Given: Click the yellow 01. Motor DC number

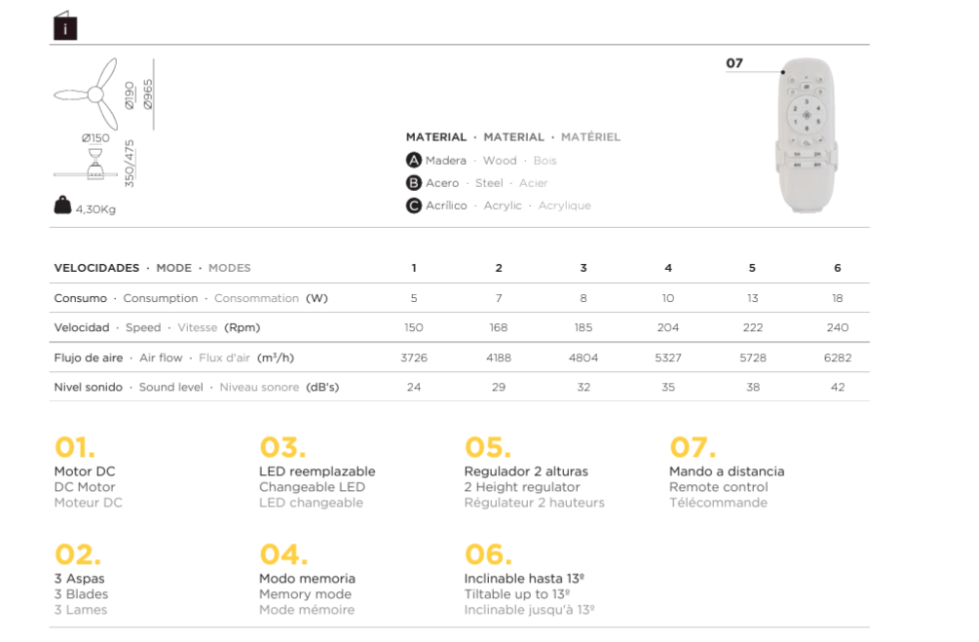Looking at the screenshot, I should (75, 447).
